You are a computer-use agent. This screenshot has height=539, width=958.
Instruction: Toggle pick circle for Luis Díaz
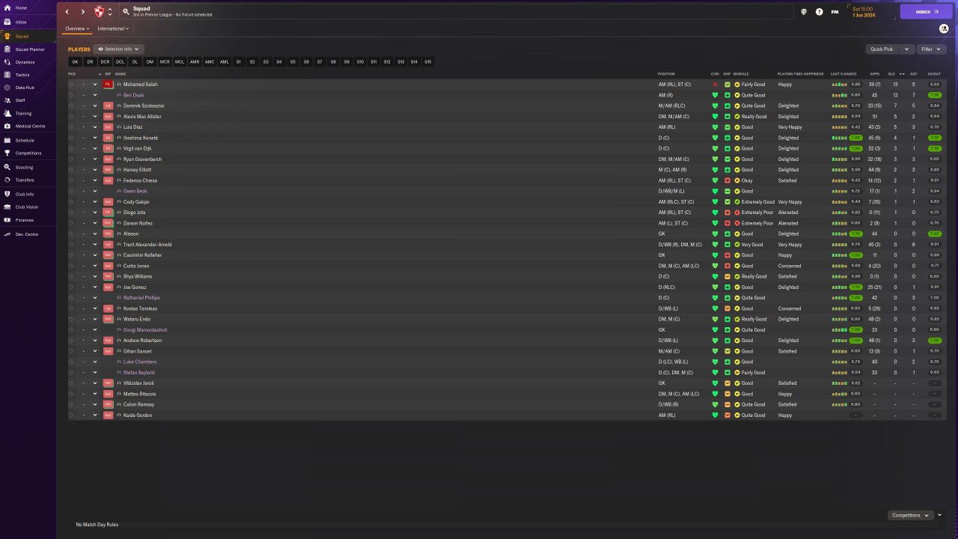72,127
